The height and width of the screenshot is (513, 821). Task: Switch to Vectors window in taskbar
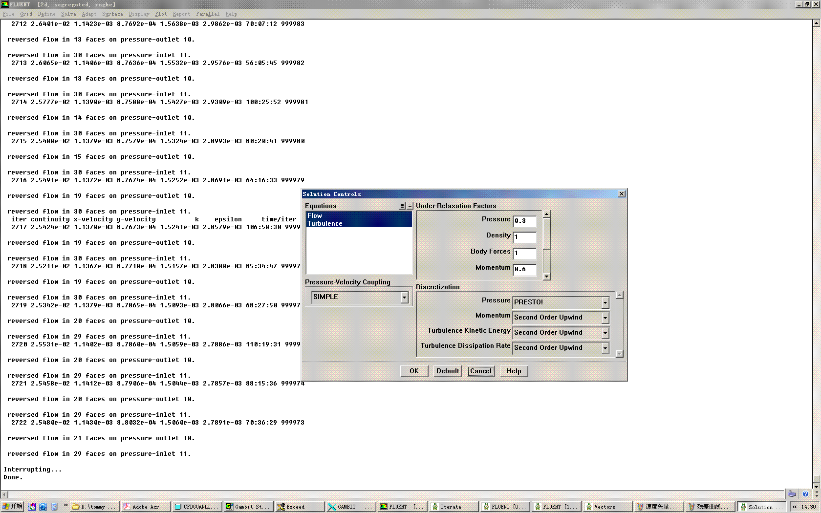[606, 507]
